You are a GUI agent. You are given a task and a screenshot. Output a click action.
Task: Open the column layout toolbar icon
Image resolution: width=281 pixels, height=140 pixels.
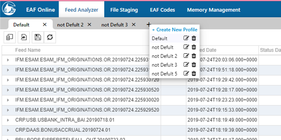[x=9, y=37]
